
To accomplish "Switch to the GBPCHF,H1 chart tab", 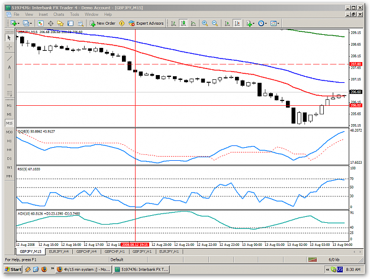I will (115, 251).
